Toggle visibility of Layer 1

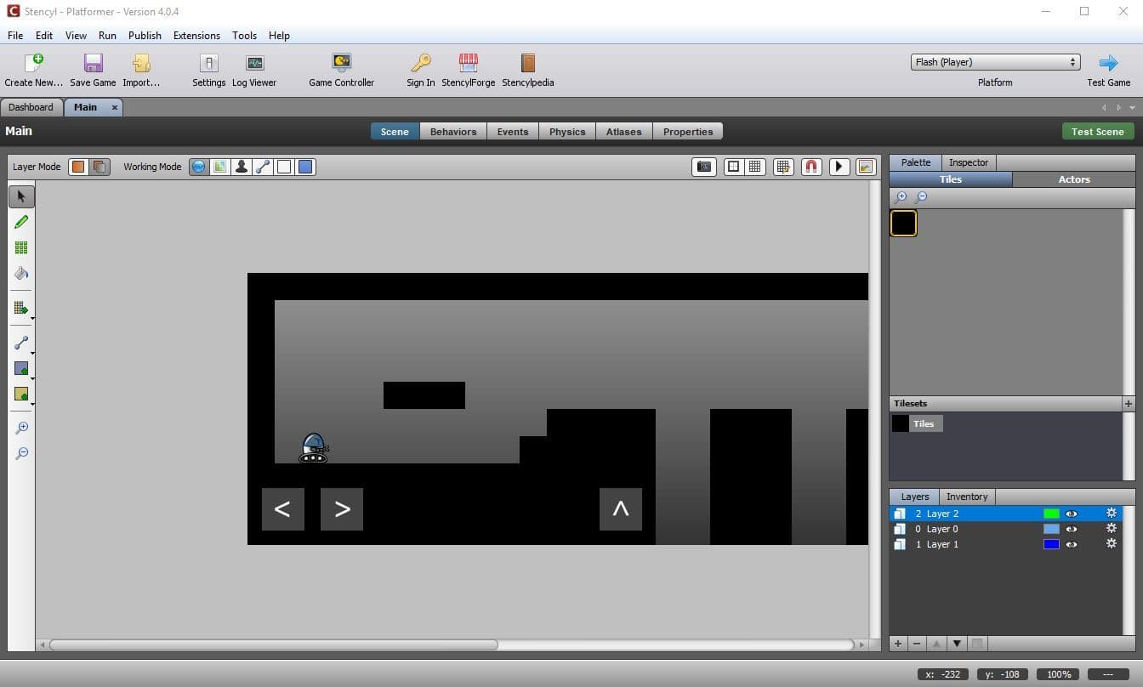coord(1072,544)
